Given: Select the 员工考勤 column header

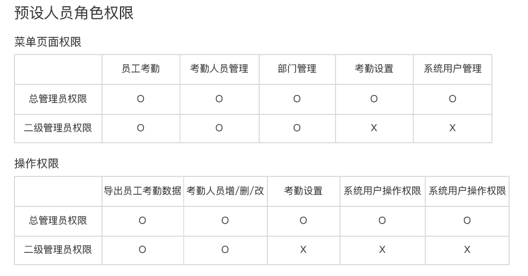Looking at the screenshot, I should [x=141, y=69].
